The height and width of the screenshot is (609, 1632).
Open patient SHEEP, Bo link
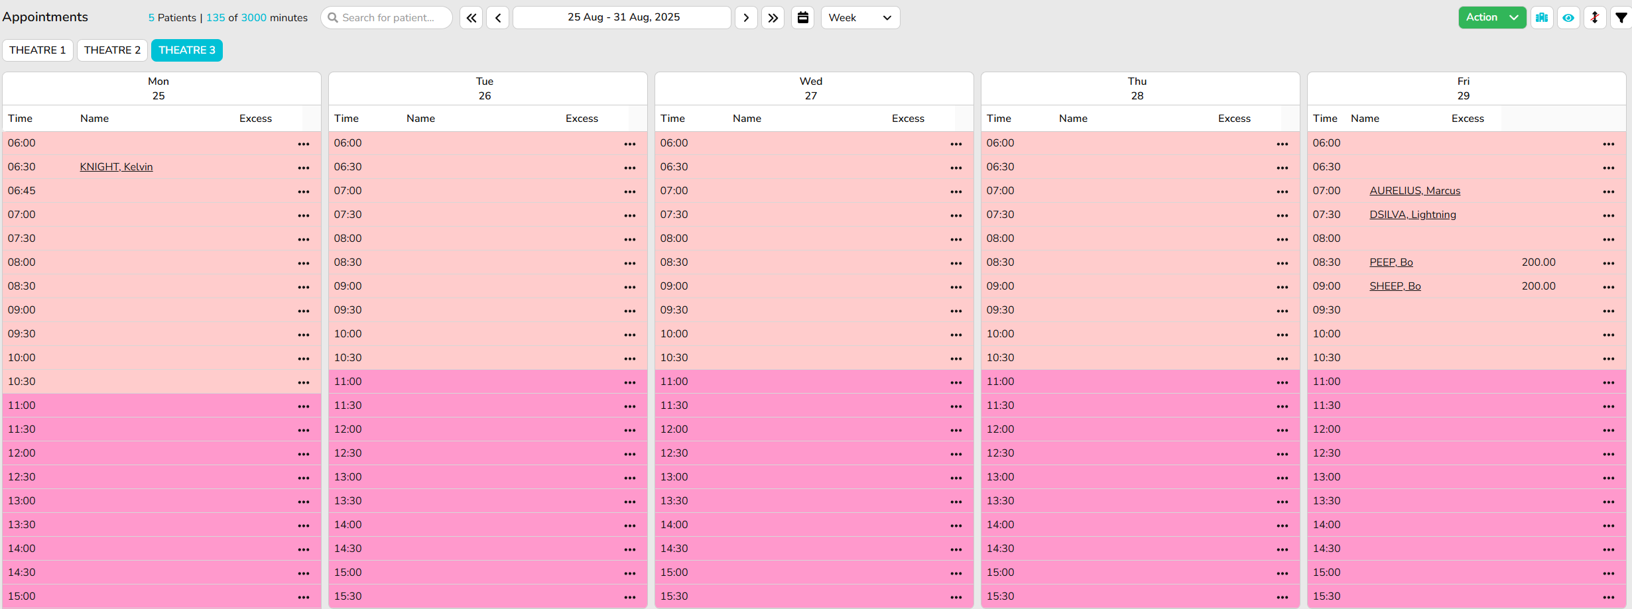[1395, 286]
